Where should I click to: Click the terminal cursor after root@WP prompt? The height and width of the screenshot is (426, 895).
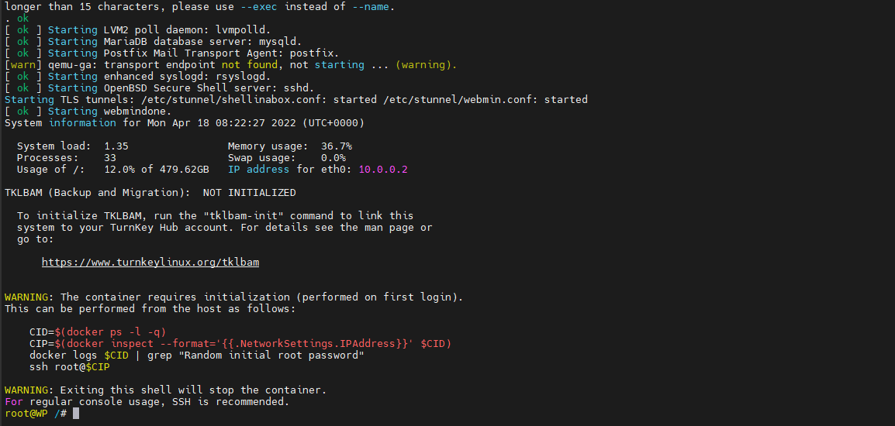76,414
